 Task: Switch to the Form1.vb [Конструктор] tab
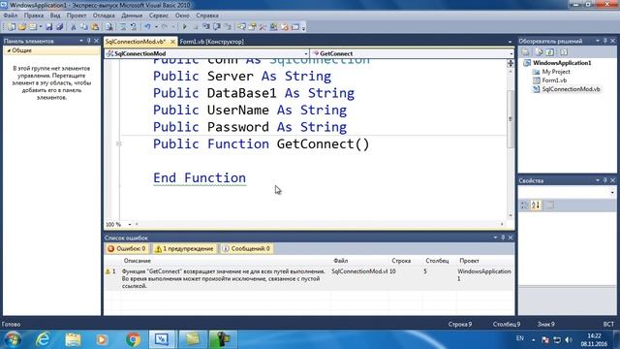211,42
